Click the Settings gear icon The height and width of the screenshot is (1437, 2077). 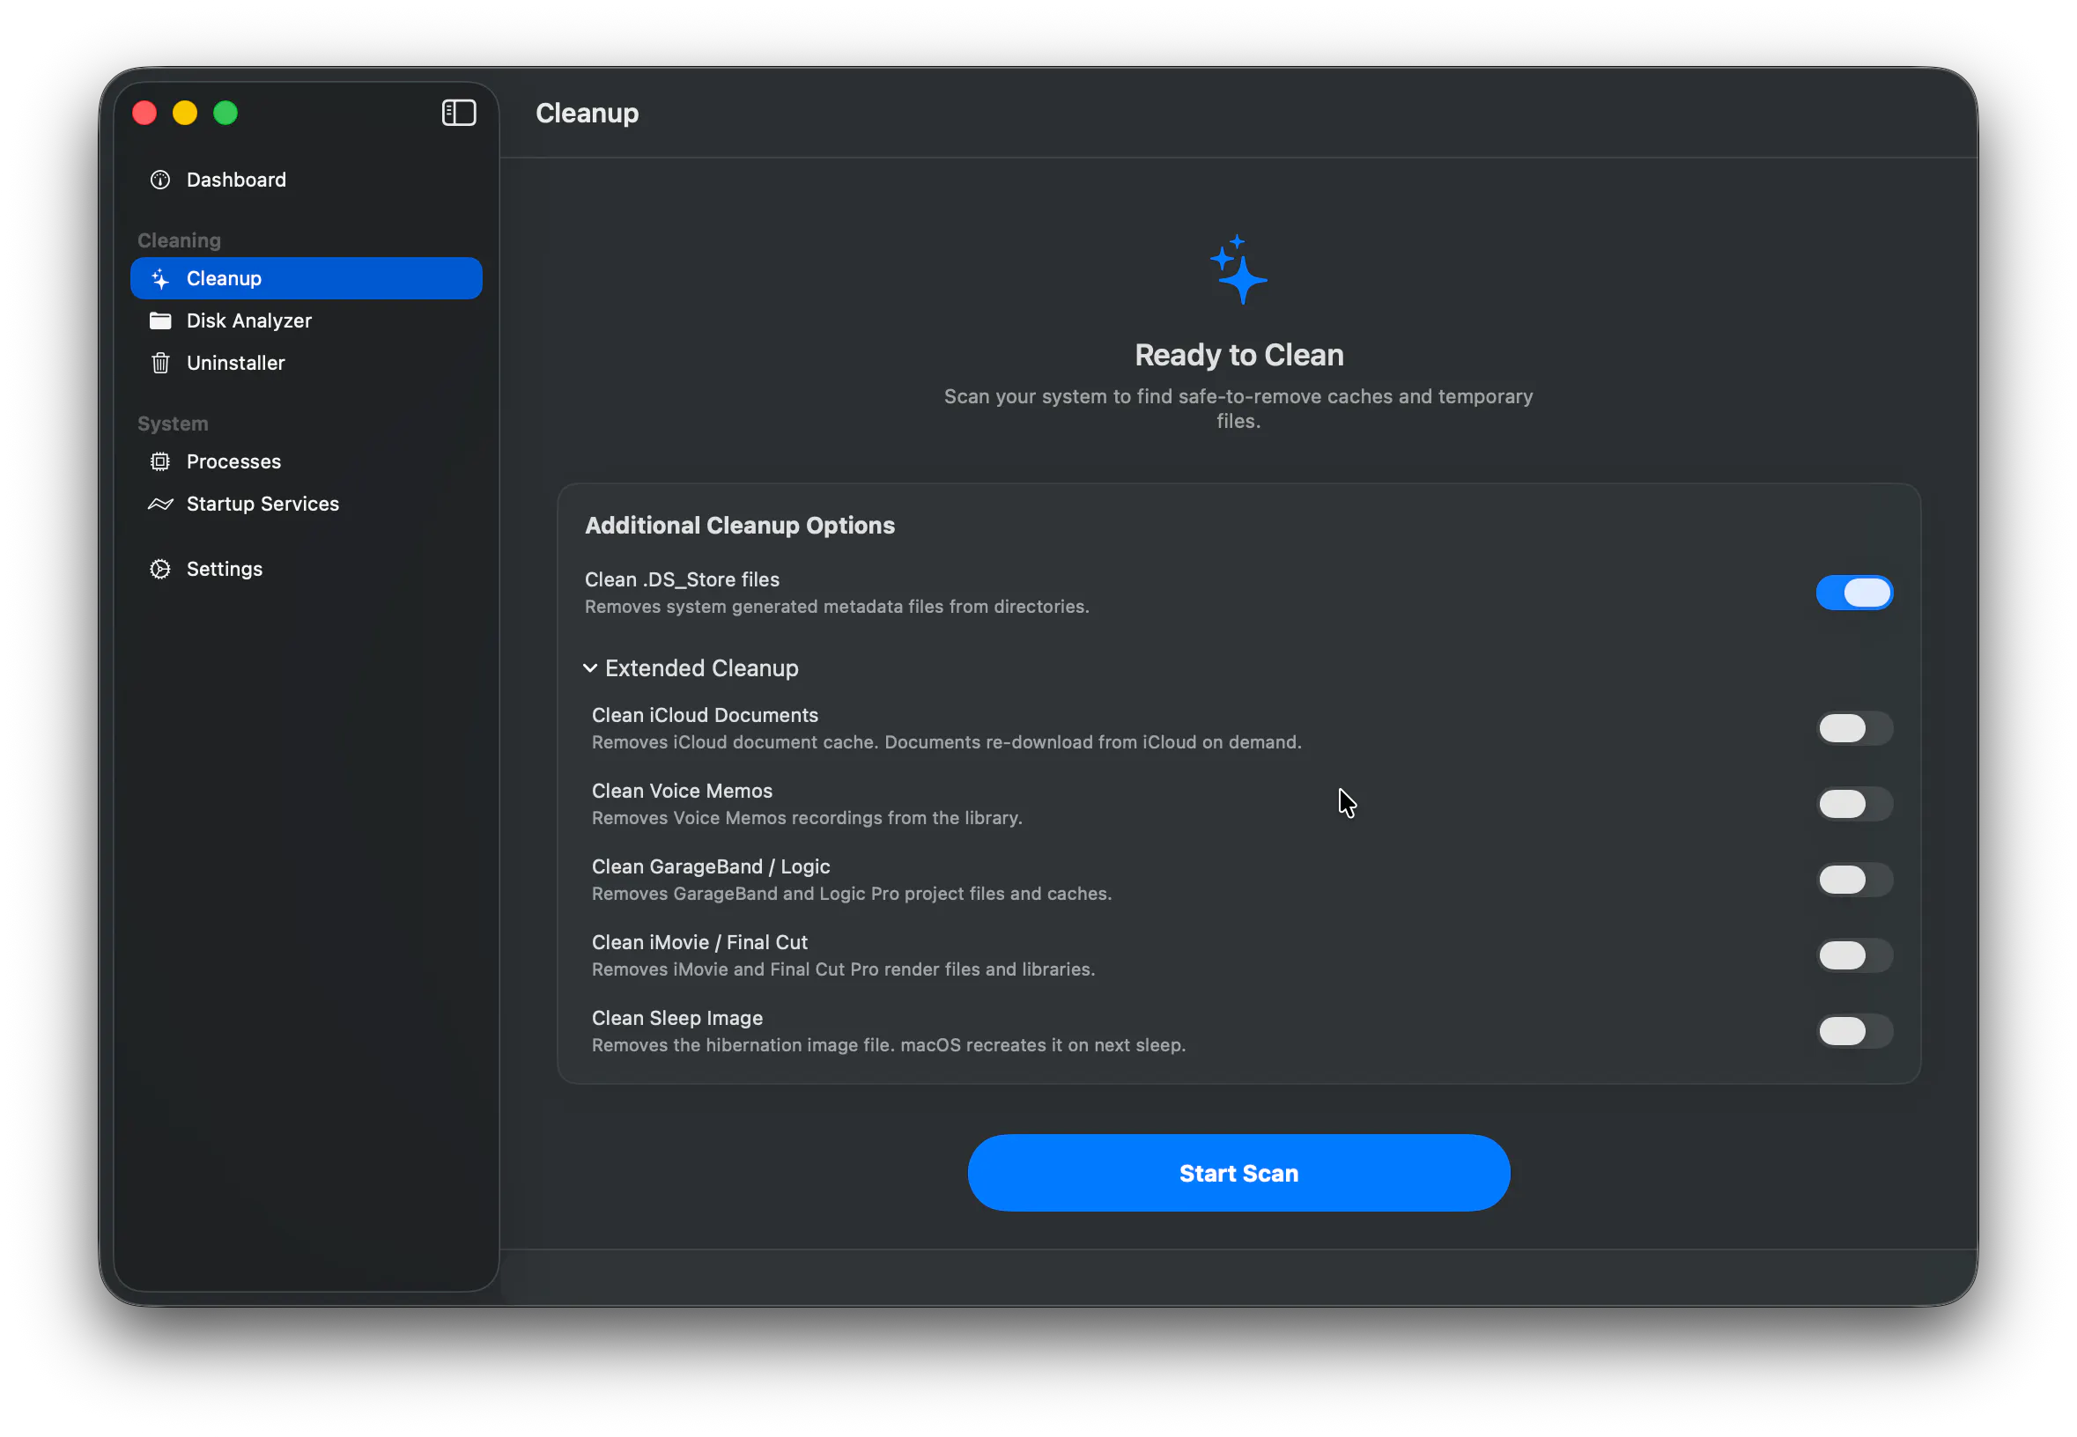(x=160, y=569)
